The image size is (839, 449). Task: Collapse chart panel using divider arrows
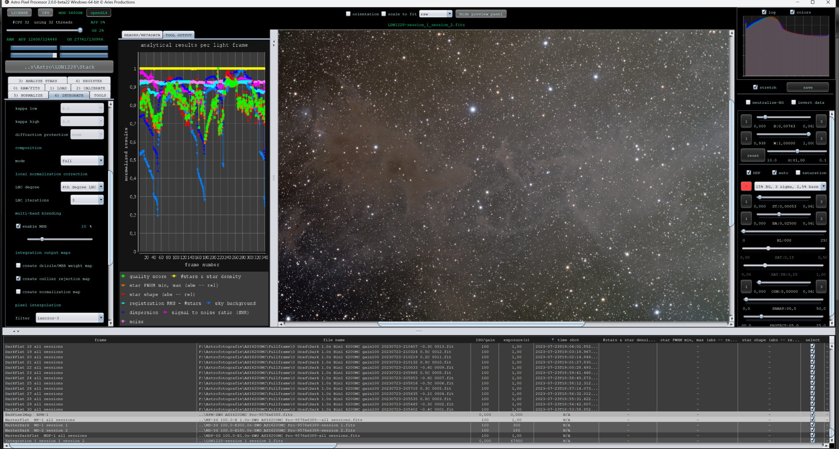coord(274,43)
